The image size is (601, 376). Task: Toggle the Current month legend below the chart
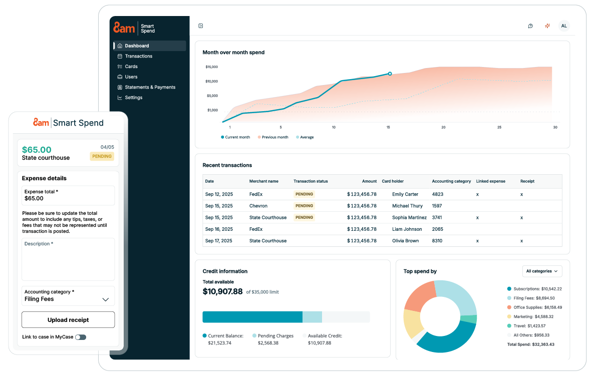pyautogui.click(x=235, y=137)
